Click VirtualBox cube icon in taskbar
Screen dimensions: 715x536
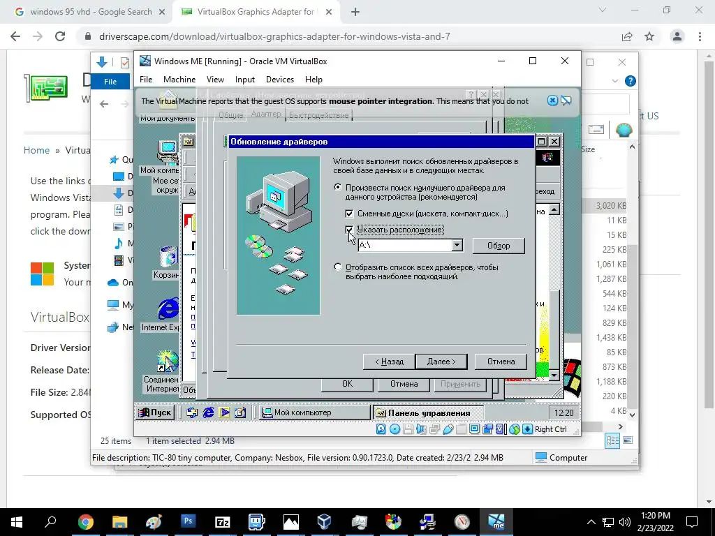(x=324, y=521)
